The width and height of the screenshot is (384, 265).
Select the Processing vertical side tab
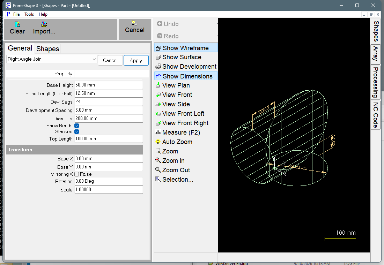tap(376, 82)
